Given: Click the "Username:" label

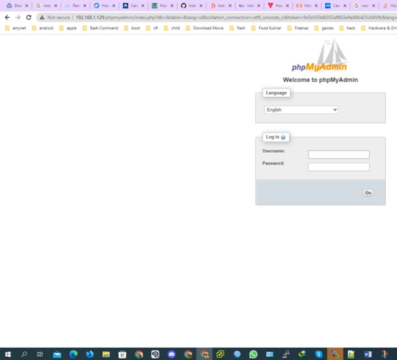Looking at the screenshot, I should point(273,151).
